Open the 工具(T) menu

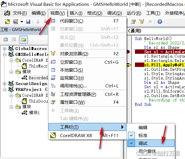(153, 13)
